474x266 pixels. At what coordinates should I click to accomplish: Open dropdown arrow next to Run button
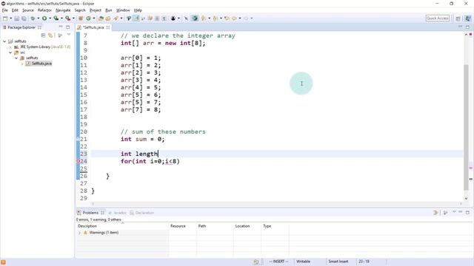50,18
